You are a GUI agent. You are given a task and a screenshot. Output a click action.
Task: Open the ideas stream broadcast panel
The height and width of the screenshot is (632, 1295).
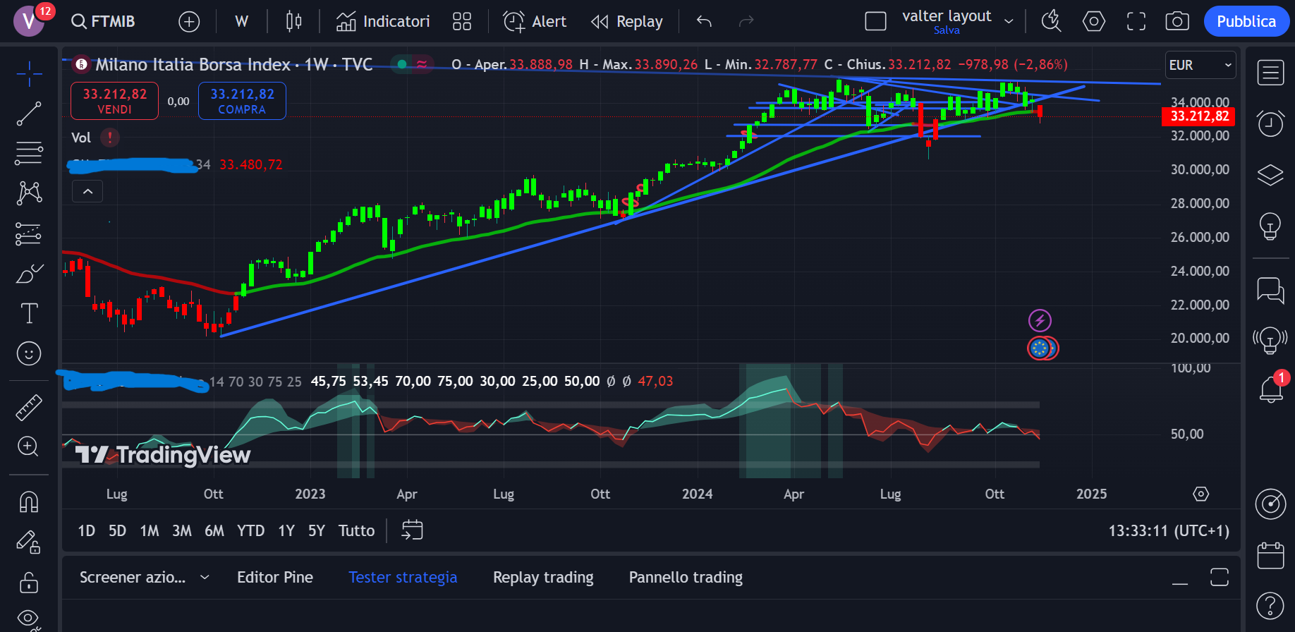point(1270,341)
